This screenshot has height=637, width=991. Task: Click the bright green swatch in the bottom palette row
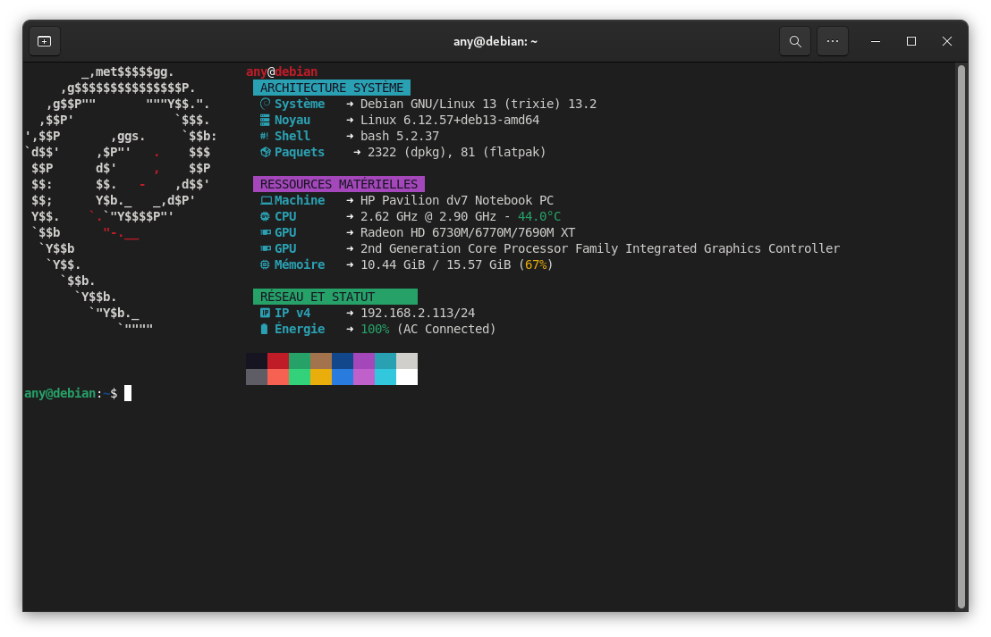pyautogui.click(x=300, y=377)
